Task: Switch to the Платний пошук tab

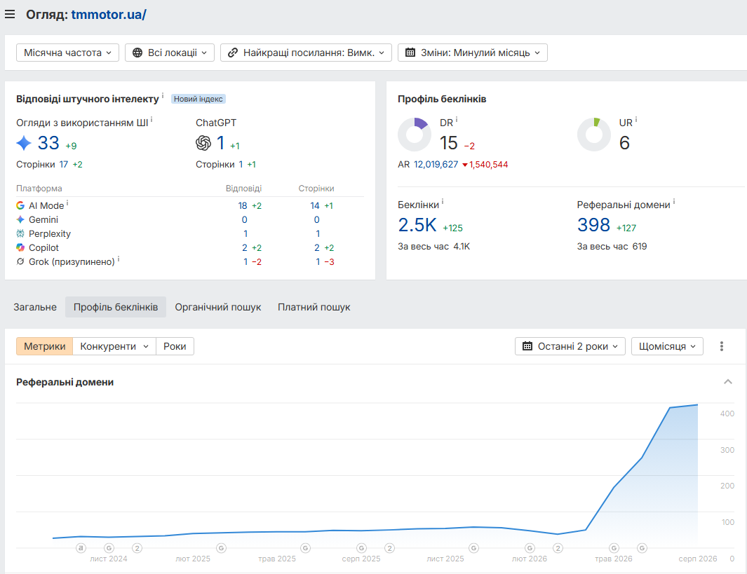Action: click(314, 308)
